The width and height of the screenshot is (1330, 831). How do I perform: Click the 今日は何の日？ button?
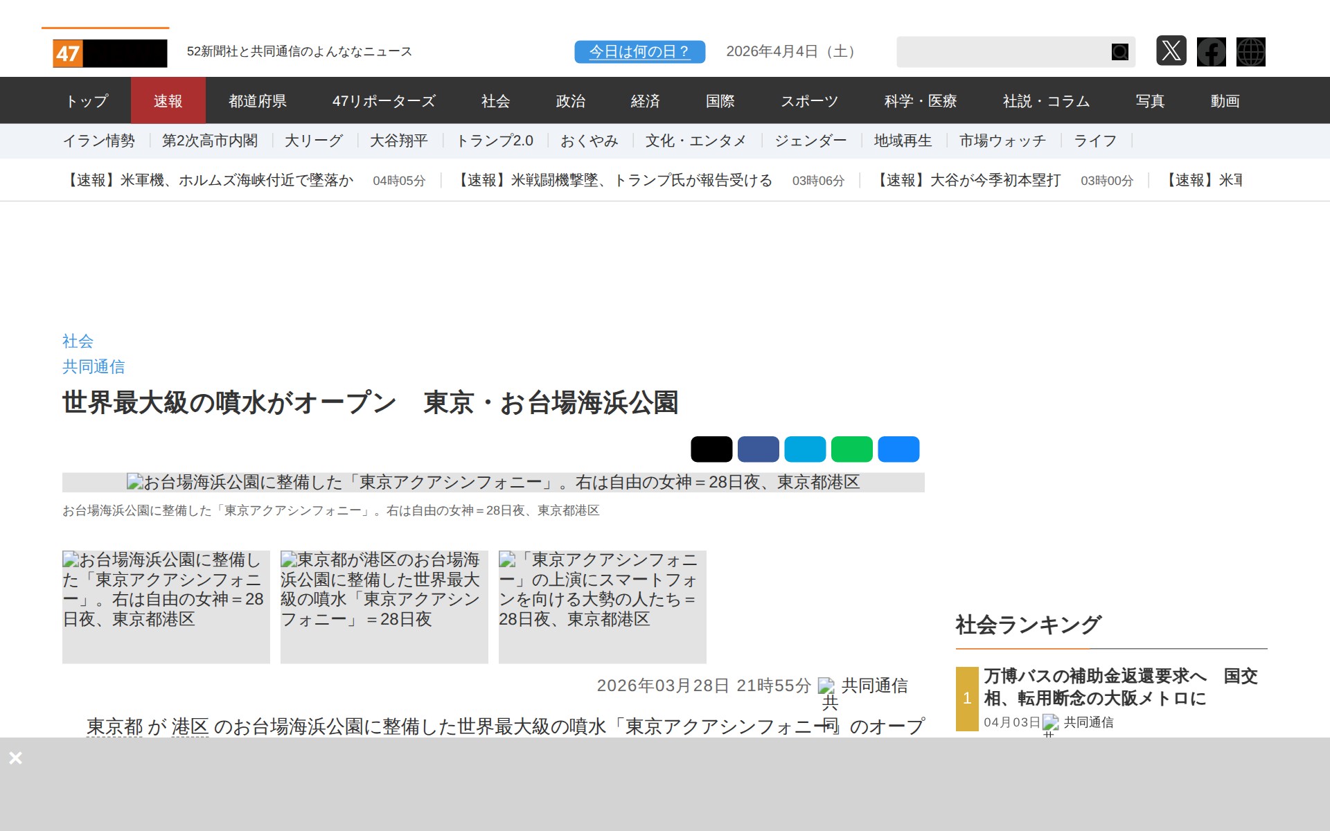[639, 52]
